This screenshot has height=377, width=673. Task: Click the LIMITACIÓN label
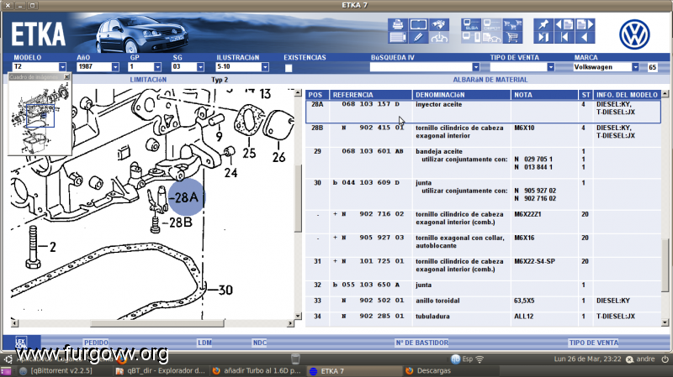(x=148, y=80)
